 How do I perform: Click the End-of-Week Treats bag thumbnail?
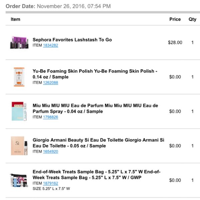(19, 180)
